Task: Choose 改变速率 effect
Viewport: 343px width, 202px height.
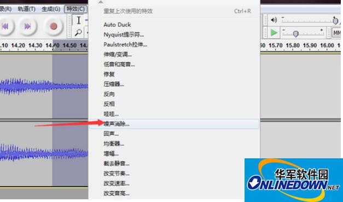Action: pyautogui.click(x=174, y=183)
